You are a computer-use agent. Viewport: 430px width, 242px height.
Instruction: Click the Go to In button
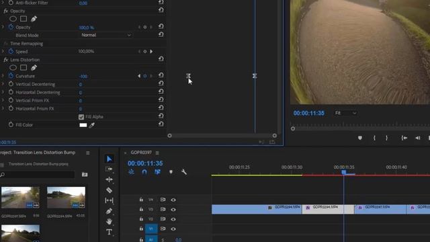(404, 138)
